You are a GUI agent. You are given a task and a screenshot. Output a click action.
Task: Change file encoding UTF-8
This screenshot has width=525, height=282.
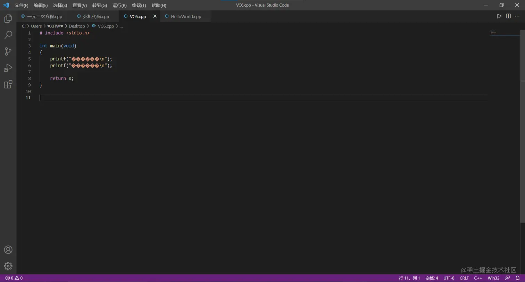449,278
